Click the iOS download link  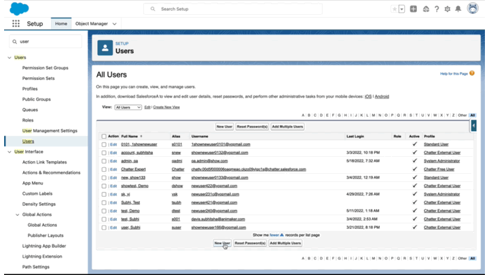click(x=368, y=96)
